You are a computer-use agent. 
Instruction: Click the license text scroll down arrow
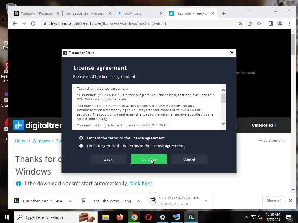point(223,124)
